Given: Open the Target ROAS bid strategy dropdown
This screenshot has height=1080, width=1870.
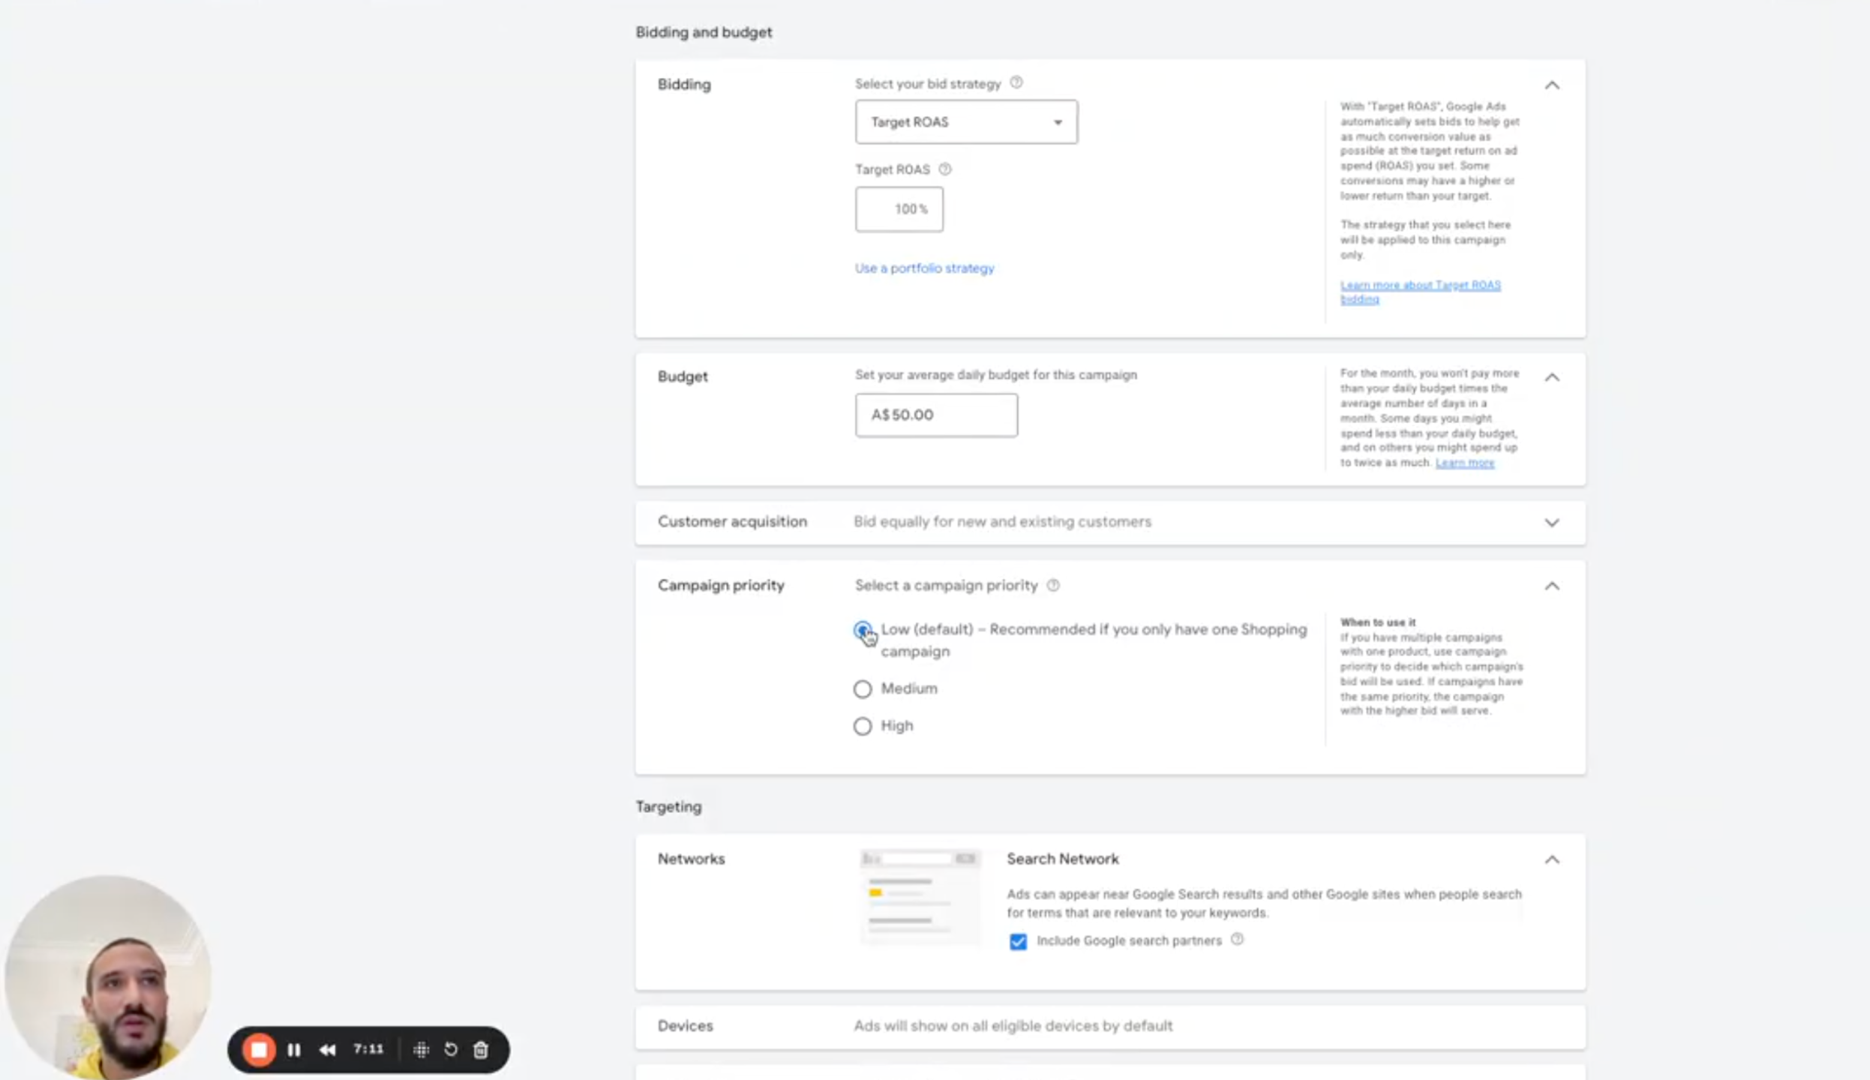Looking at the screenshot, I should (965, 122).
